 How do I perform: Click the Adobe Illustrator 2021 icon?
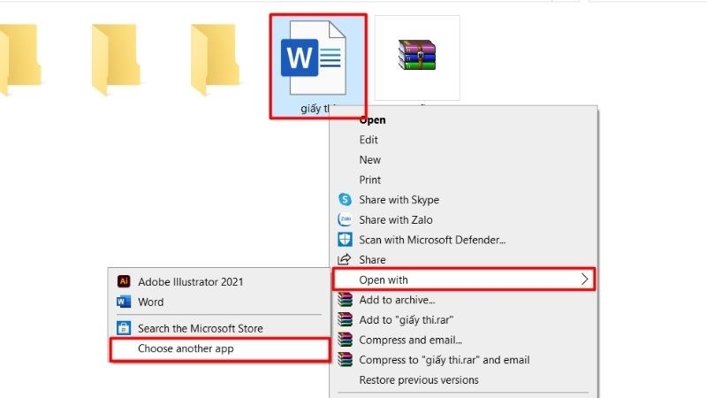[124, 282]
